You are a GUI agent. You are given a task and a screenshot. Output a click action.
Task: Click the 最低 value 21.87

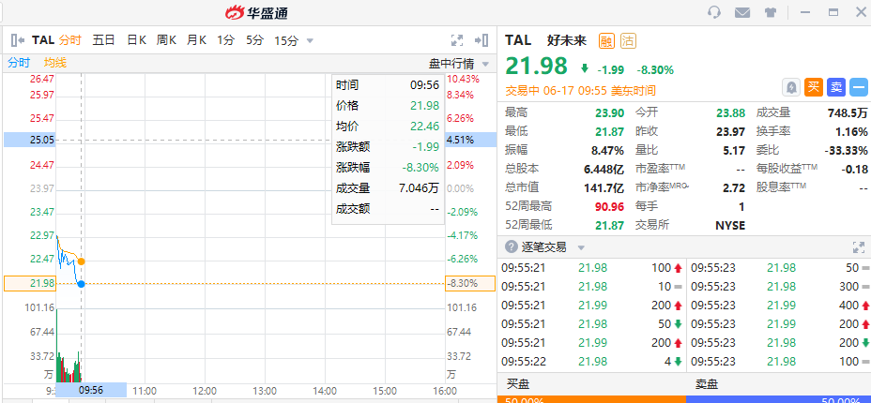click(607, 132)
